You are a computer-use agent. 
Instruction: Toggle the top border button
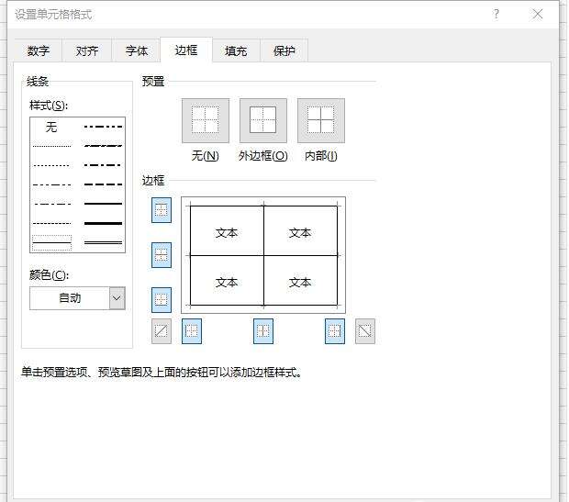(162, 210)
